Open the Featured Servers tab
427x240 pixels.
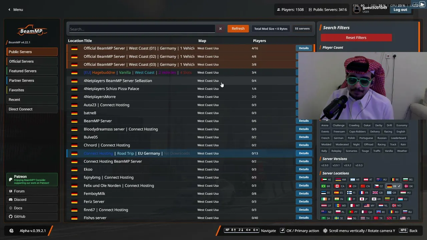point(32,71)
